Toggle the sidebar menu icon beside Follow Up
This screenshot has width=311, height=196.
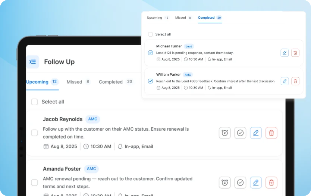coord(32,62)
